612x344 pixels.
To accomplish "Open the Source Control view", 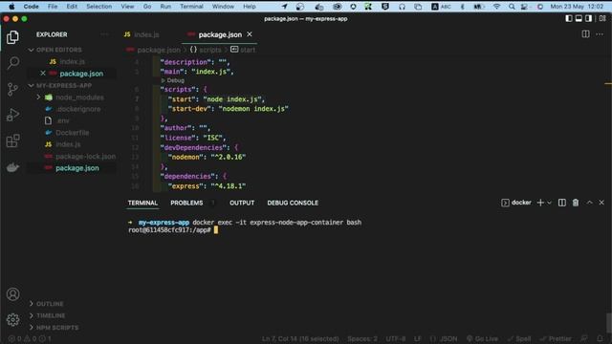I will (x=12, y=89).
